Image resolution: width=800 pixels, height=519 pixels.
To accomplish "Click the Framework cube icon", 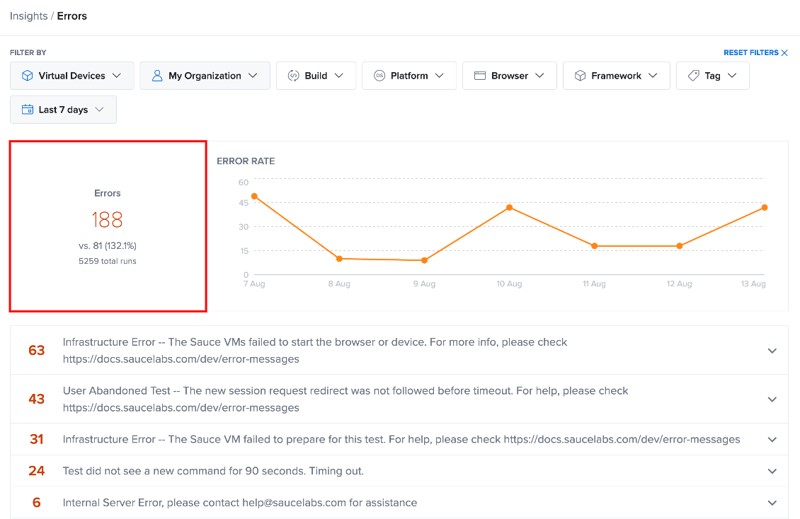I will (580, 76).
